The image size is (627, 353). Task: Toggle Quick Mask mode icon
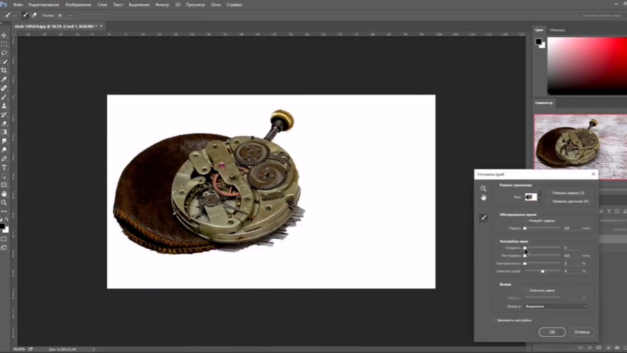4,239
